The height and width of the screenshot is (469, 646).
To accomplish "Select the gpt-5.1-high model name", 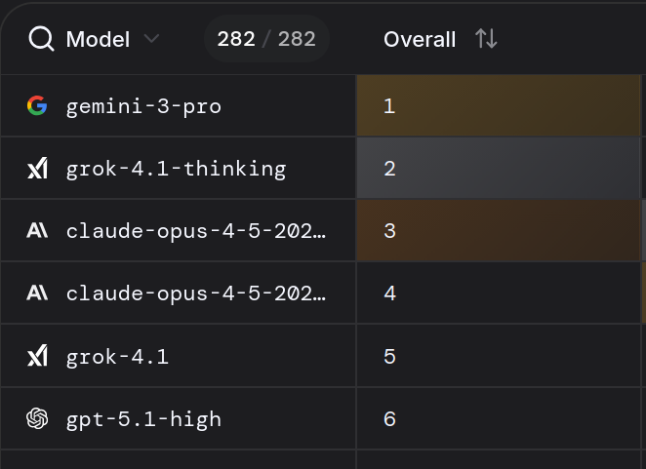I will pyautogui.click(x=143, y=419).
